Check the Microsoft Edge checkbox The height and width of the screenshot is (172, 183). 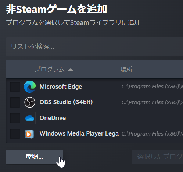[x=15, y=87]
